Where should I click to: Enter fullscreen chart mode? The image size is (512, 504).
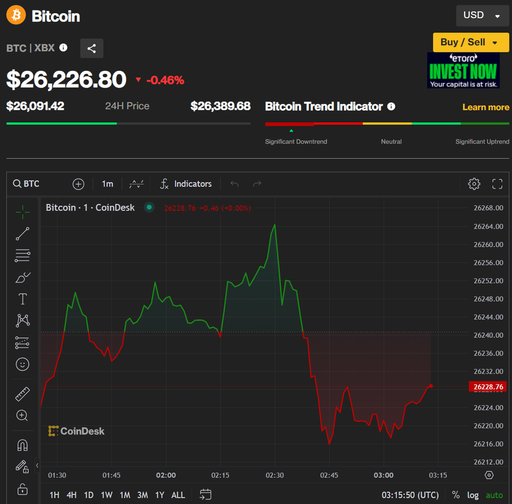(x=497, y=184)
